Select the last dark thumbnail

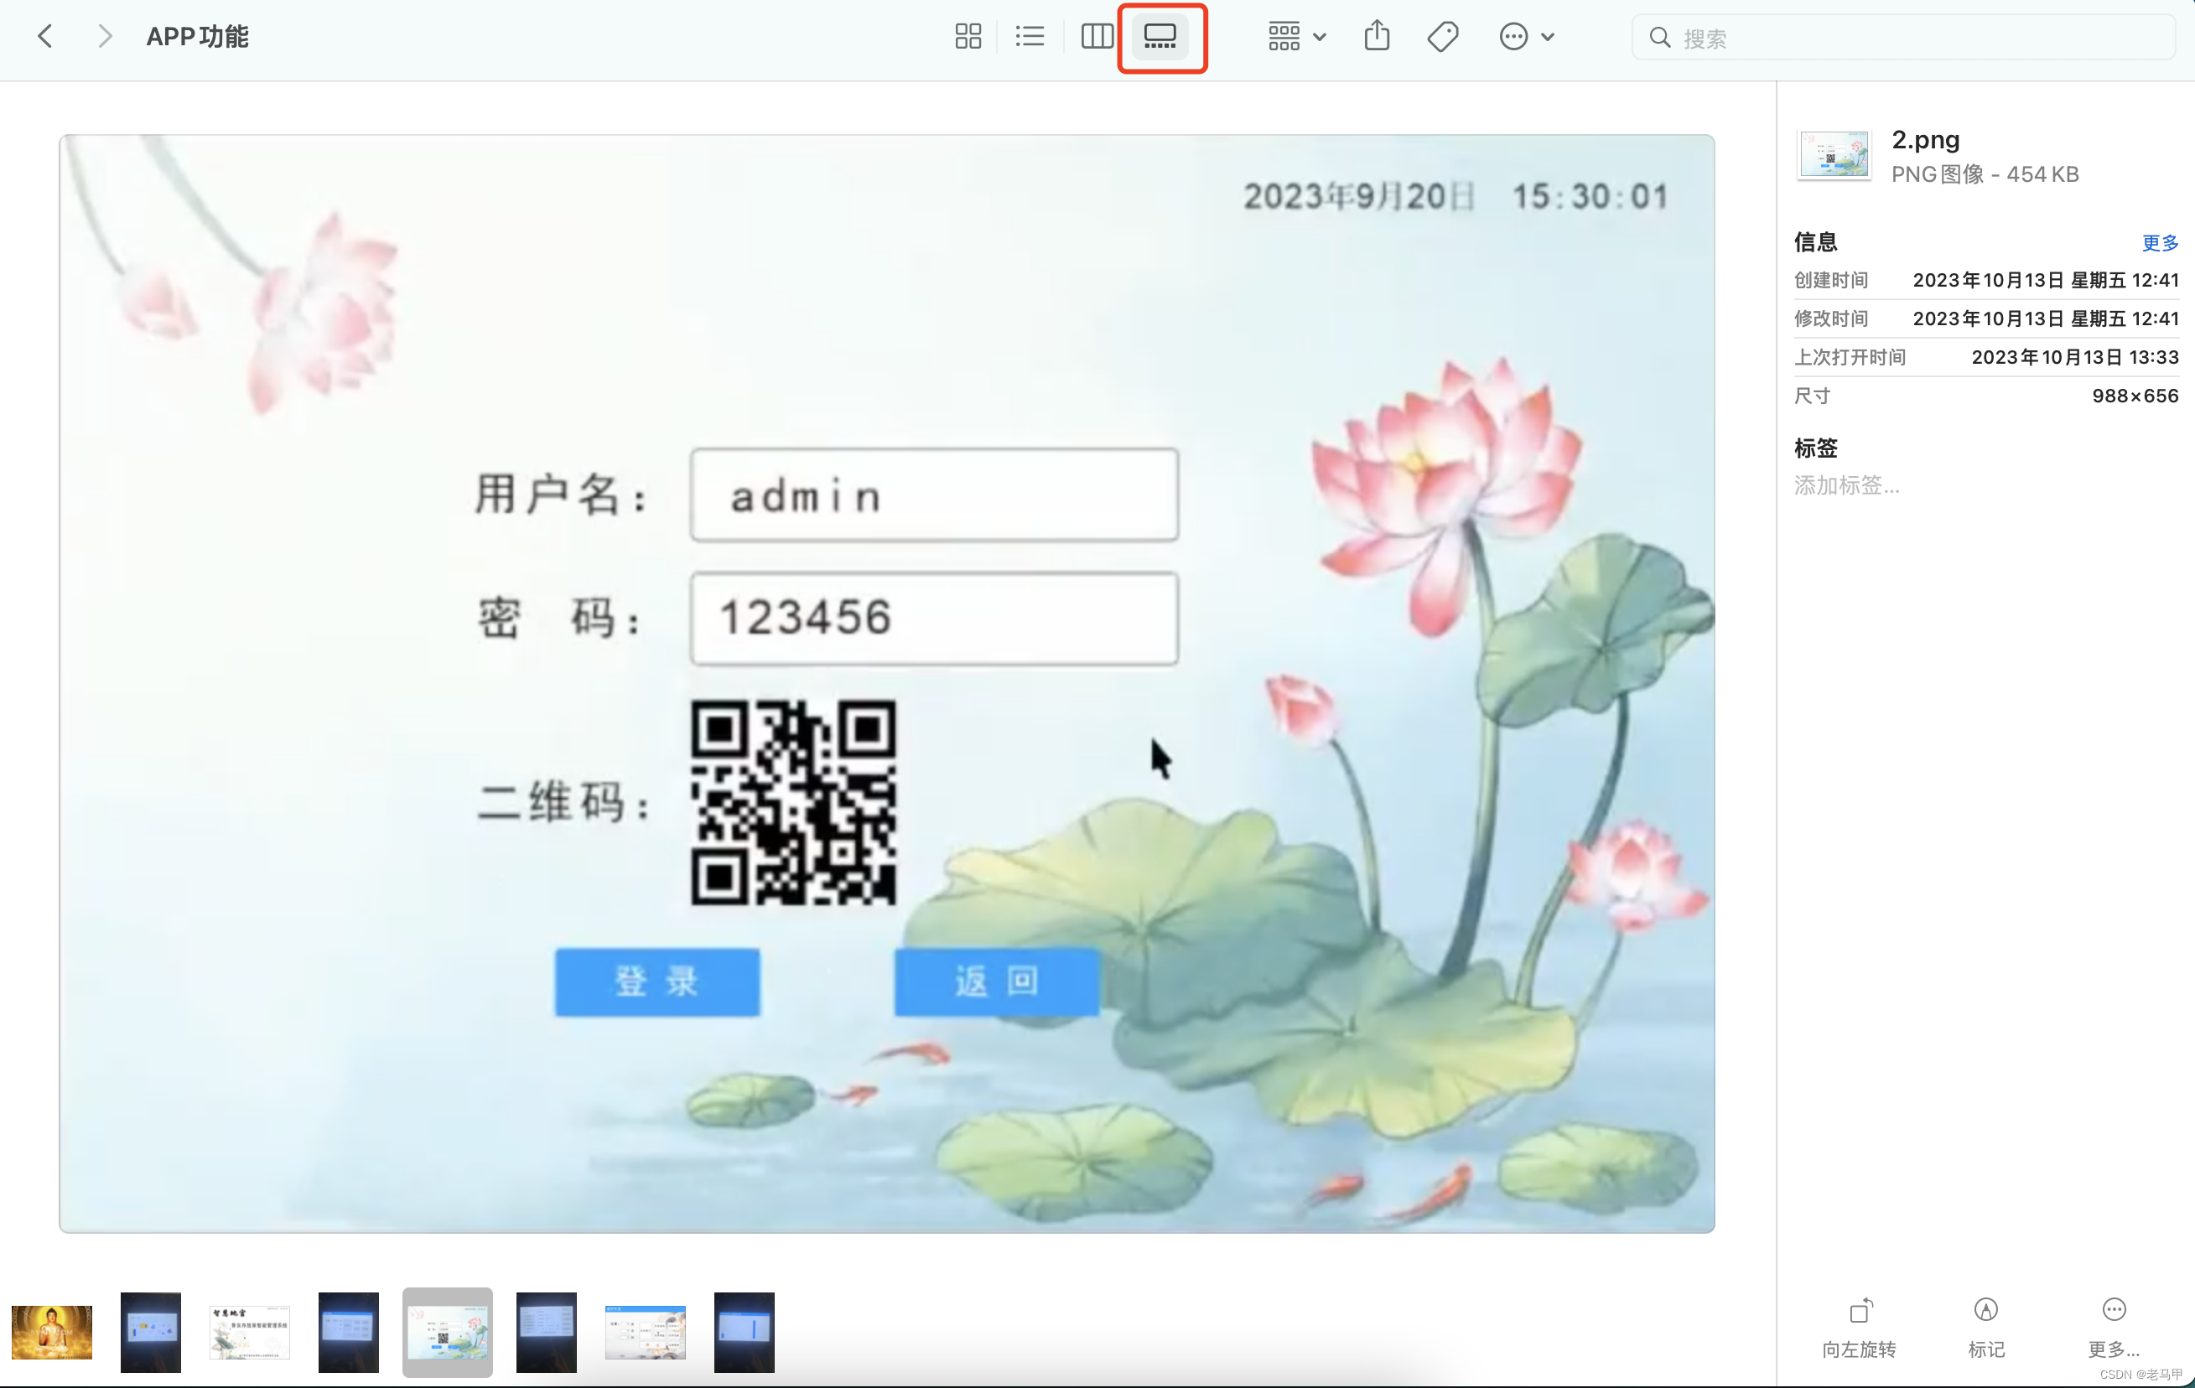744,1332
